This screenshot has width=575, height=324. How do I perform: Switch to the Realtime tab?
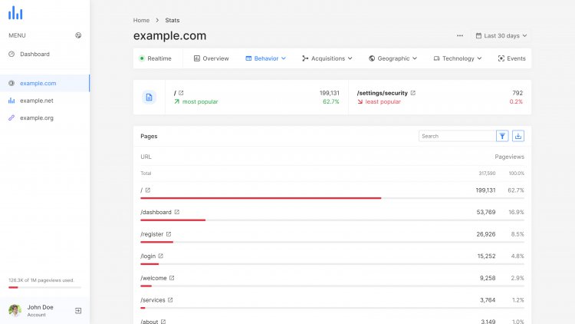[156, 58]
